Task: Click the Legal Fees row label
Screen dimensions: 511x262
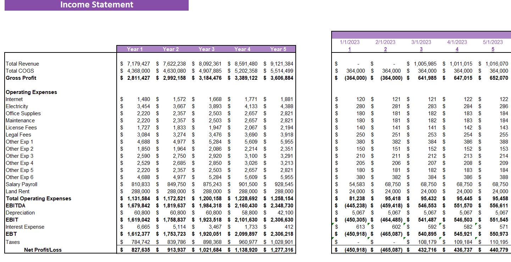Action: pyautogui.click(x=18, y=135)
